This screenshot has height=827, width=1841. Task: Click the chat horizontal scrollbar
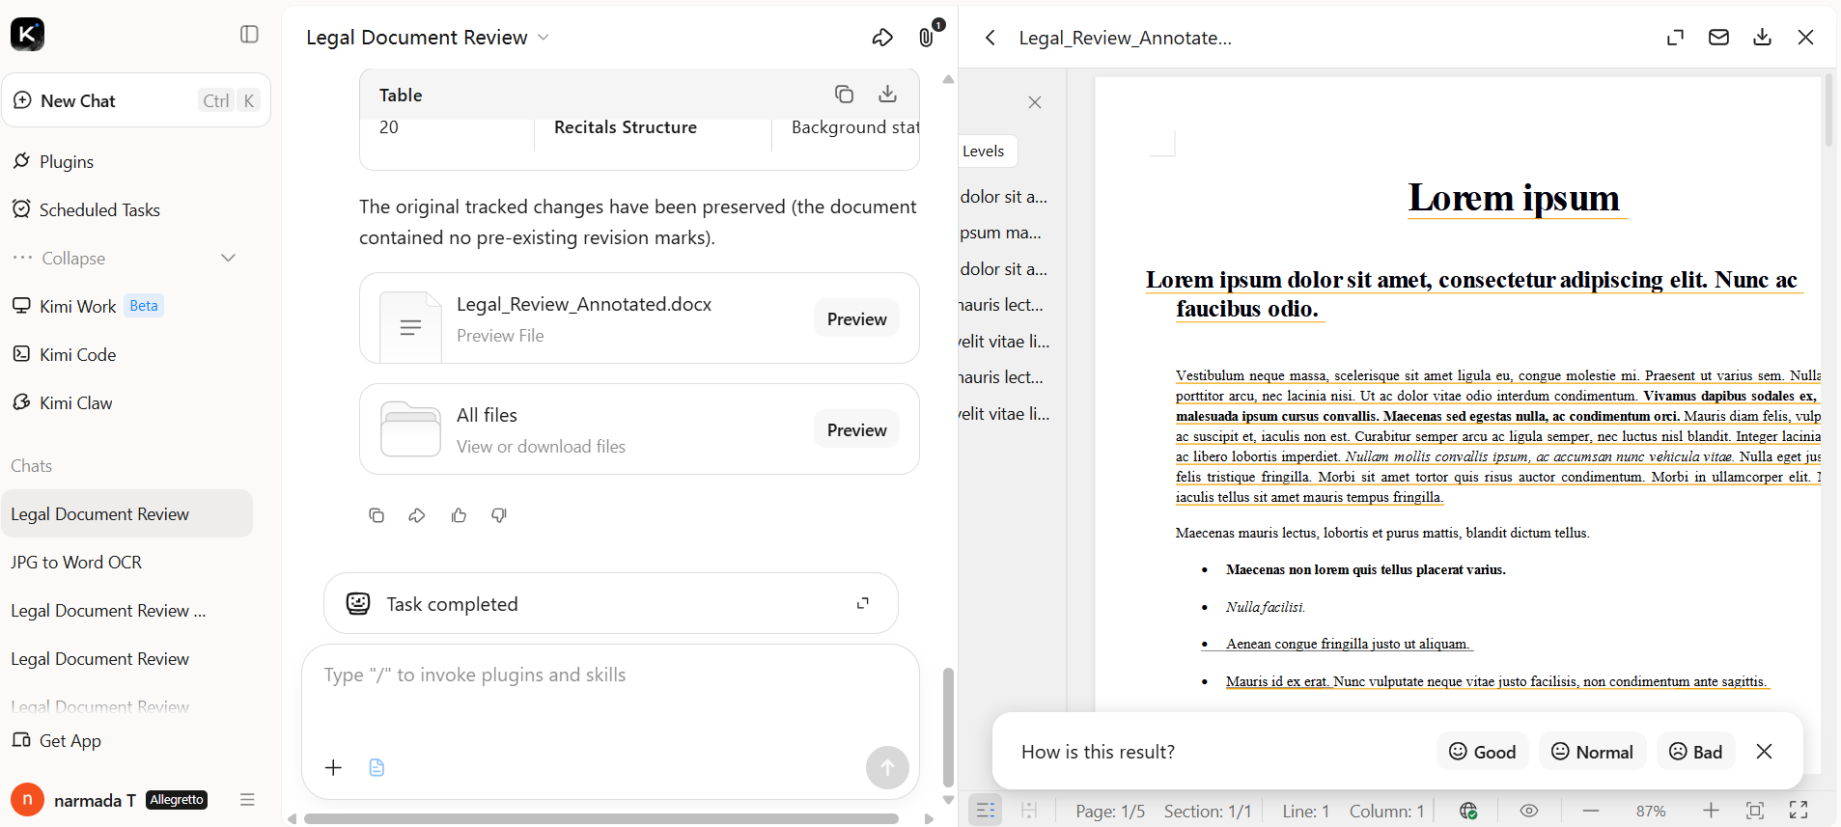click(601, 818)
